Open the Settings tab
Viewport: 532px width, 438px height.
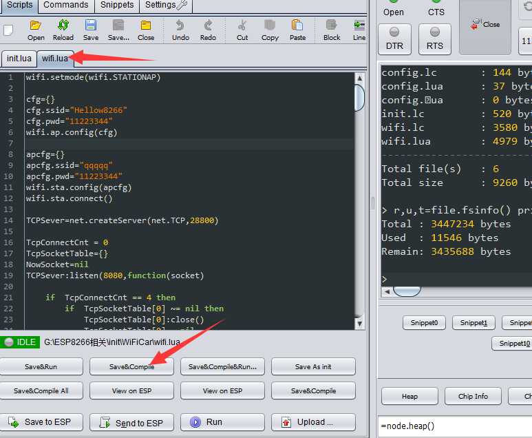coord(166,5)
